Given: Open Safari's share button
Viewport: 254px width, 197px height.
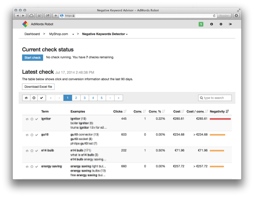Looking at the screenshot, I should tap(48, 16).
